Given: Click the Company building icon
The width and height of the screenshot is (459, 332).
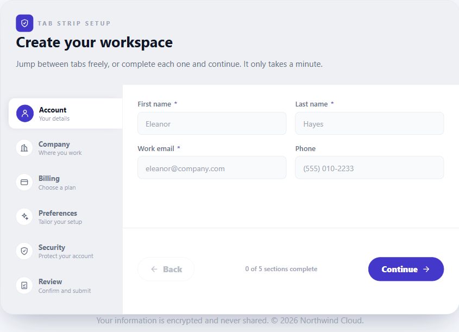Looking at the screenshot, I should pos(24,148).
